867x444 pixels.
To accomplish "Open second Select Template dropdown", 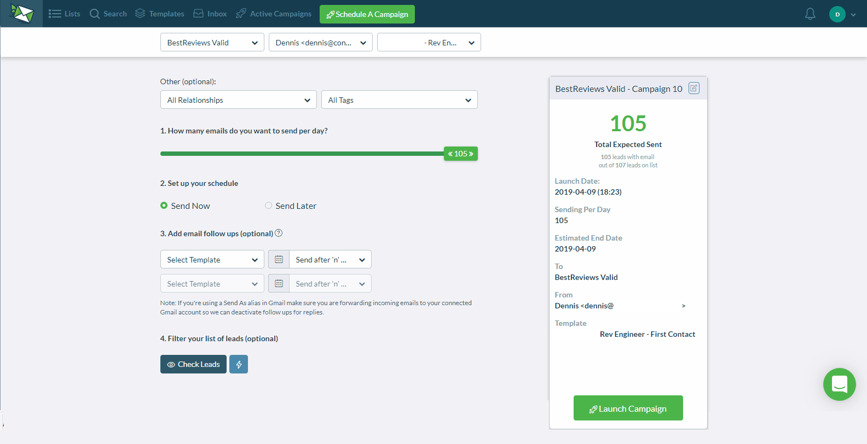I will (x=212, y=283).
